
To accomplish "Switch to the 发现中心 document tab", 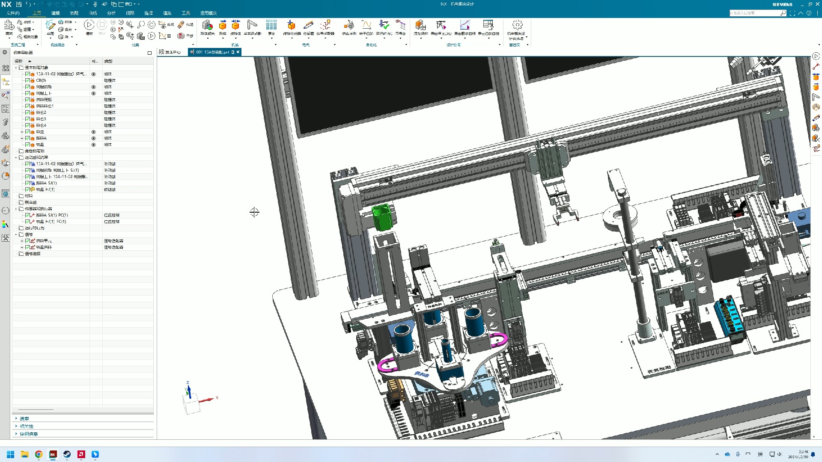I will (x=170, y=52).
